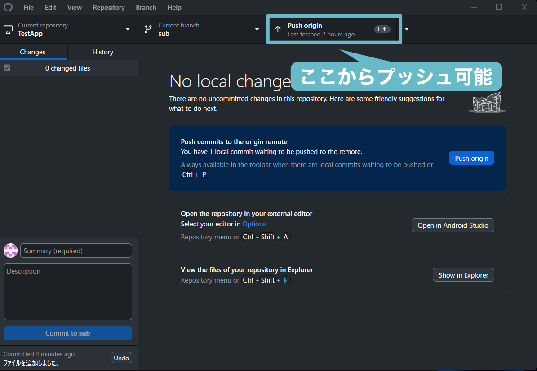Click 'Push commits to the origin remote' heading
Viewport: 537px width, 371px height.
234,141
